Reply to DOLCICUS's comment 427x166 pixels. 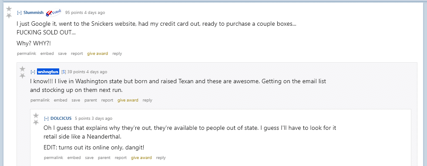point(161,158)
